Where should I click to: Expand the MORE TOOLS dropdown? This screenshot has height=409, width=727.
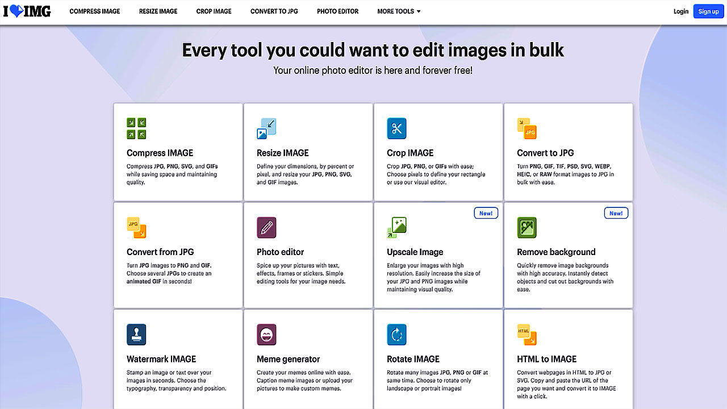click(x=399, y=11)
